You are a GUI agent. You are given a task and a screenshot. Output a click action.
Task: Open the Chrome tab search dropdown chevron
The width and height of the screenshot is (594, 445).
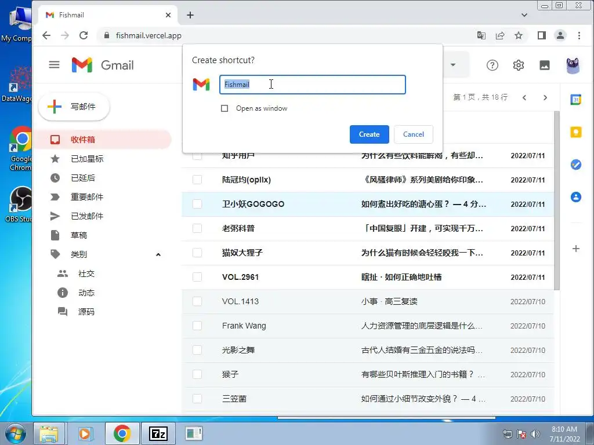pyautogui.click(x=524, y=15)
